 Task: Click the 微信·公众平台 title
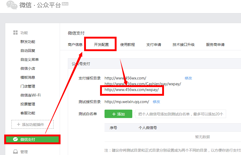click(x=40, y=5)
